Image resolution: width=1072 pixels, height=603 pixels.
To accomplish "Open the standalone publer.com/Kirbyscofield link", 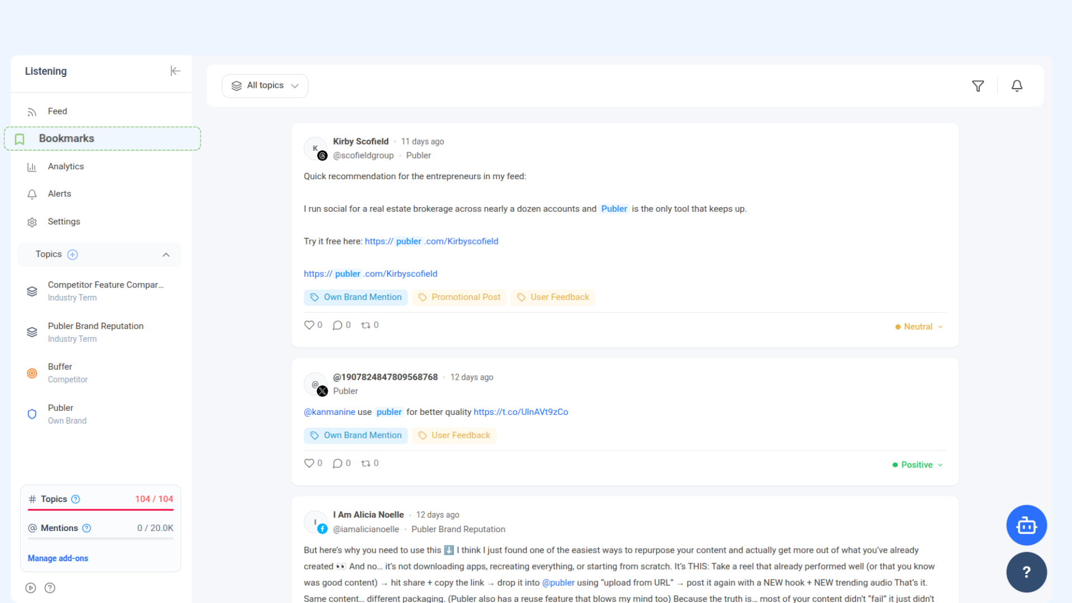I will [x=371, y=274].
